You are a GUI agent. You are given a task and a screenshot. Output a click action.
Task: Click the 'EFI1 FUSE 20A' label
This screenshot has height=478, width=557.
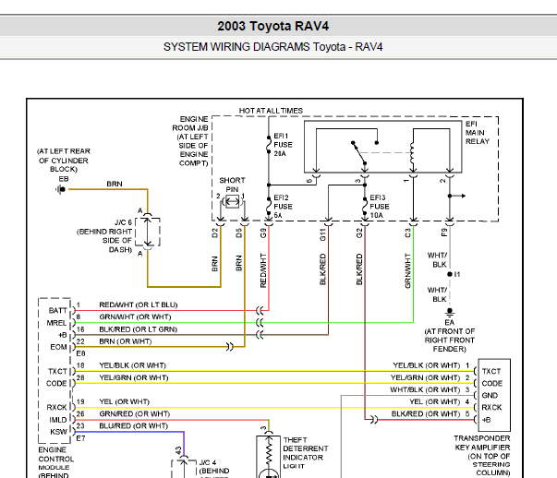(x=283, y=145)
